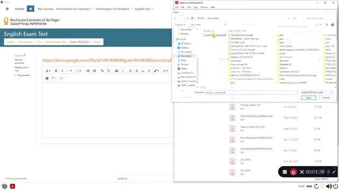Image resolution: width=339 pixels, height=190 pixels.
Task: Click the help icon in file dialog
Action: [333, 25]
